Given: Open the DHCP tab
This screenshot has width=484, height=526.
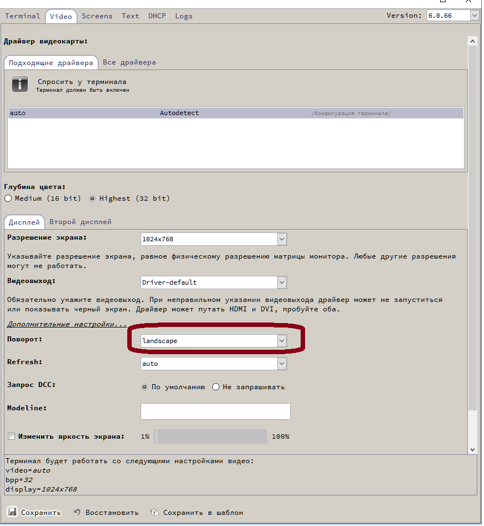Looking at the screenshot, I should pyautogui.click(x=157, y=16).
